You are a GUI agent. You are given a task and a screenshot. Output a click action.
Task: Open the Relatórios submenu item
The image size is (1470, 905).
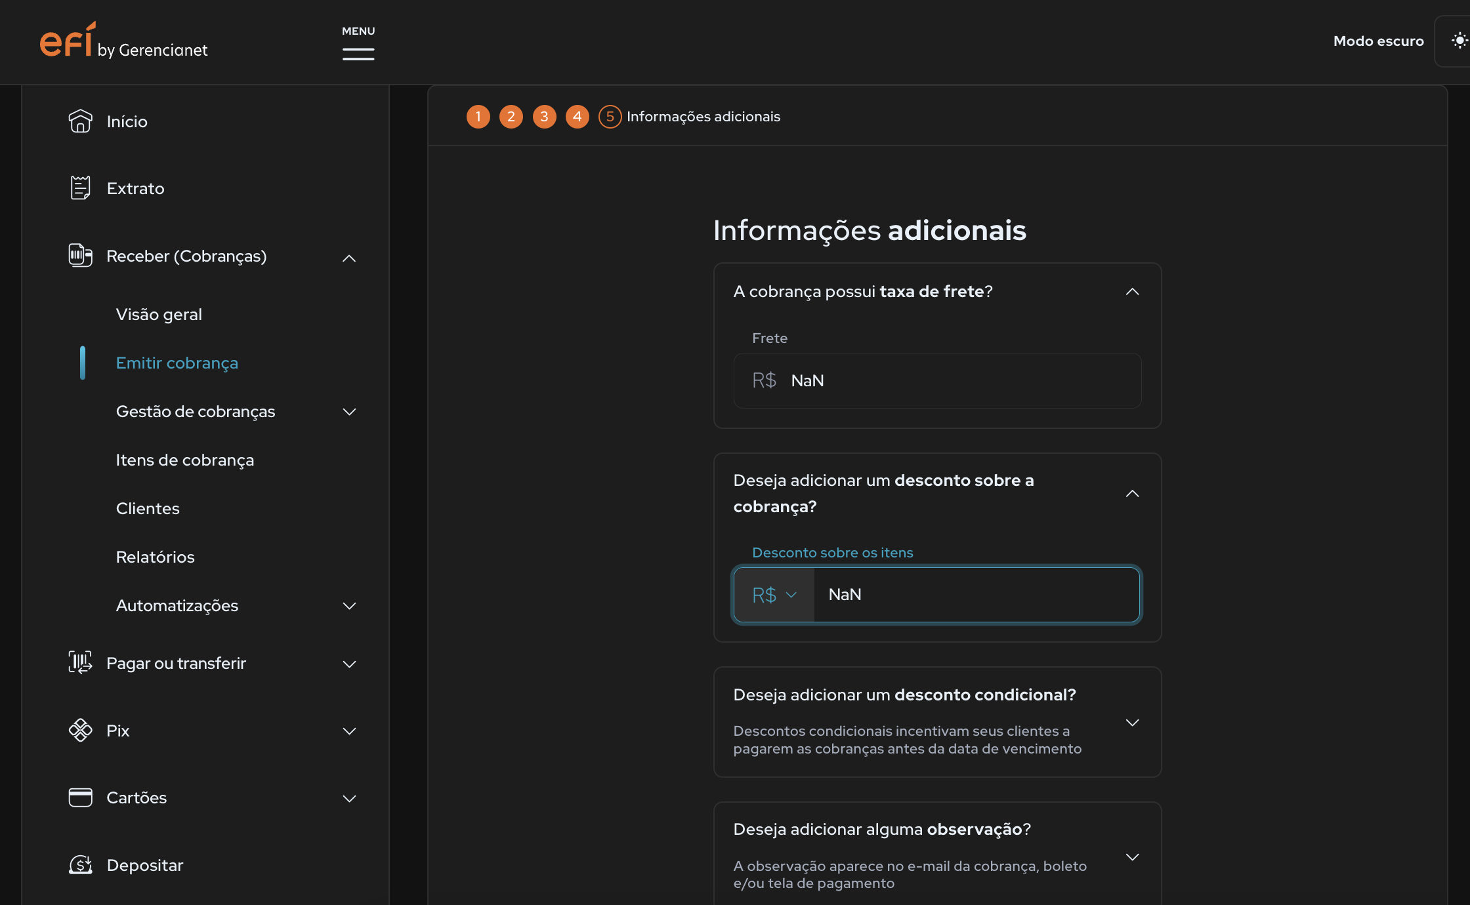pyautogui.click(x=155, y=557)
